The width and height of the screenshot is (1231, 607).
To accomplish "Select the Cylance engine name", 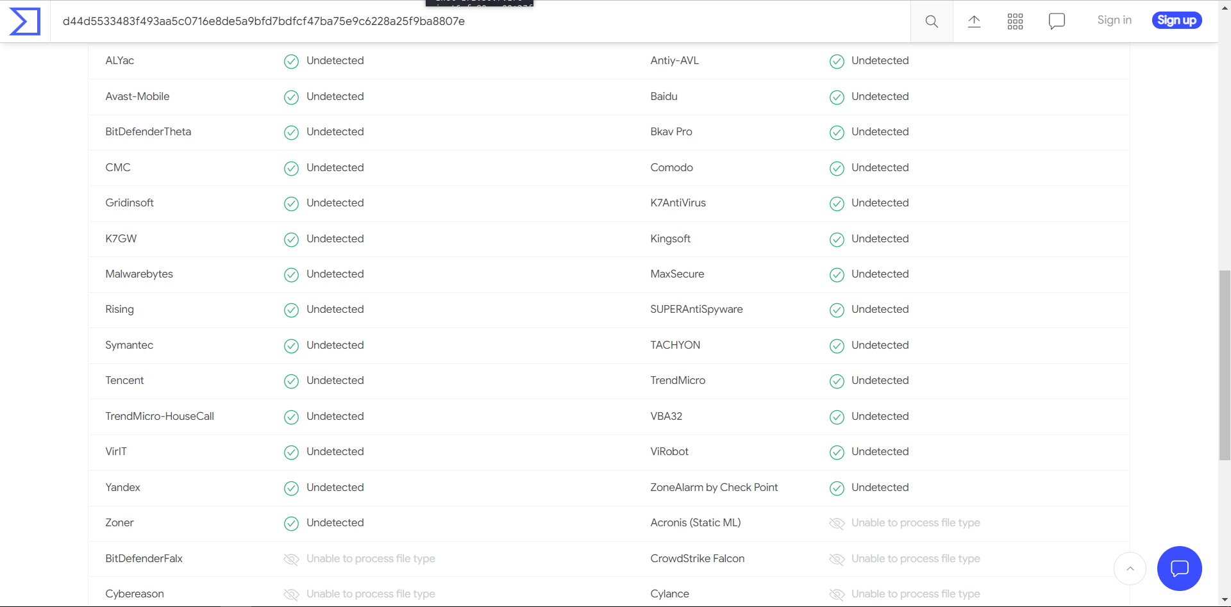I will tap(670, 594).
